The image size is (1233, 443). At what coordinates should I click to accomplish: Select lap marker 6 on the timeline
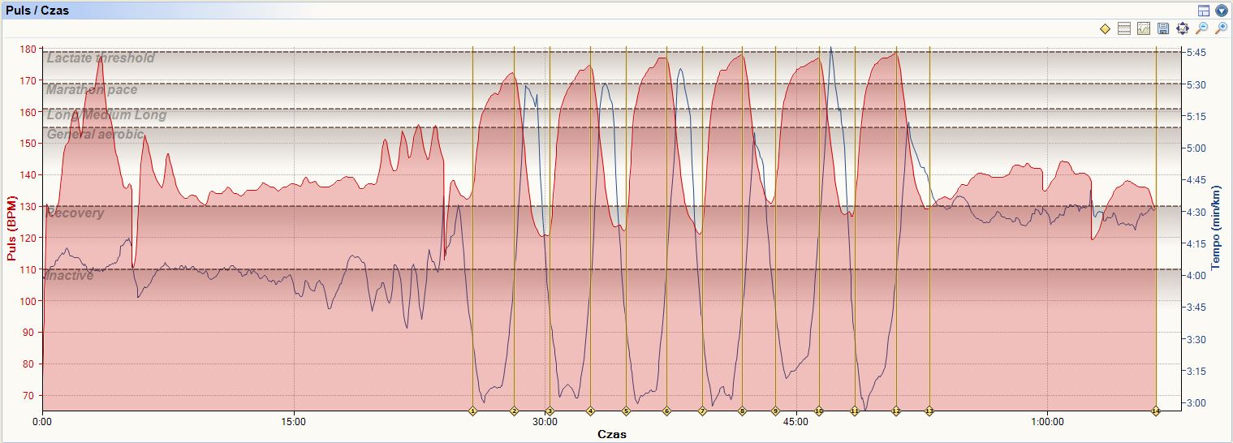pyautogui.click(x=666, y=411)
